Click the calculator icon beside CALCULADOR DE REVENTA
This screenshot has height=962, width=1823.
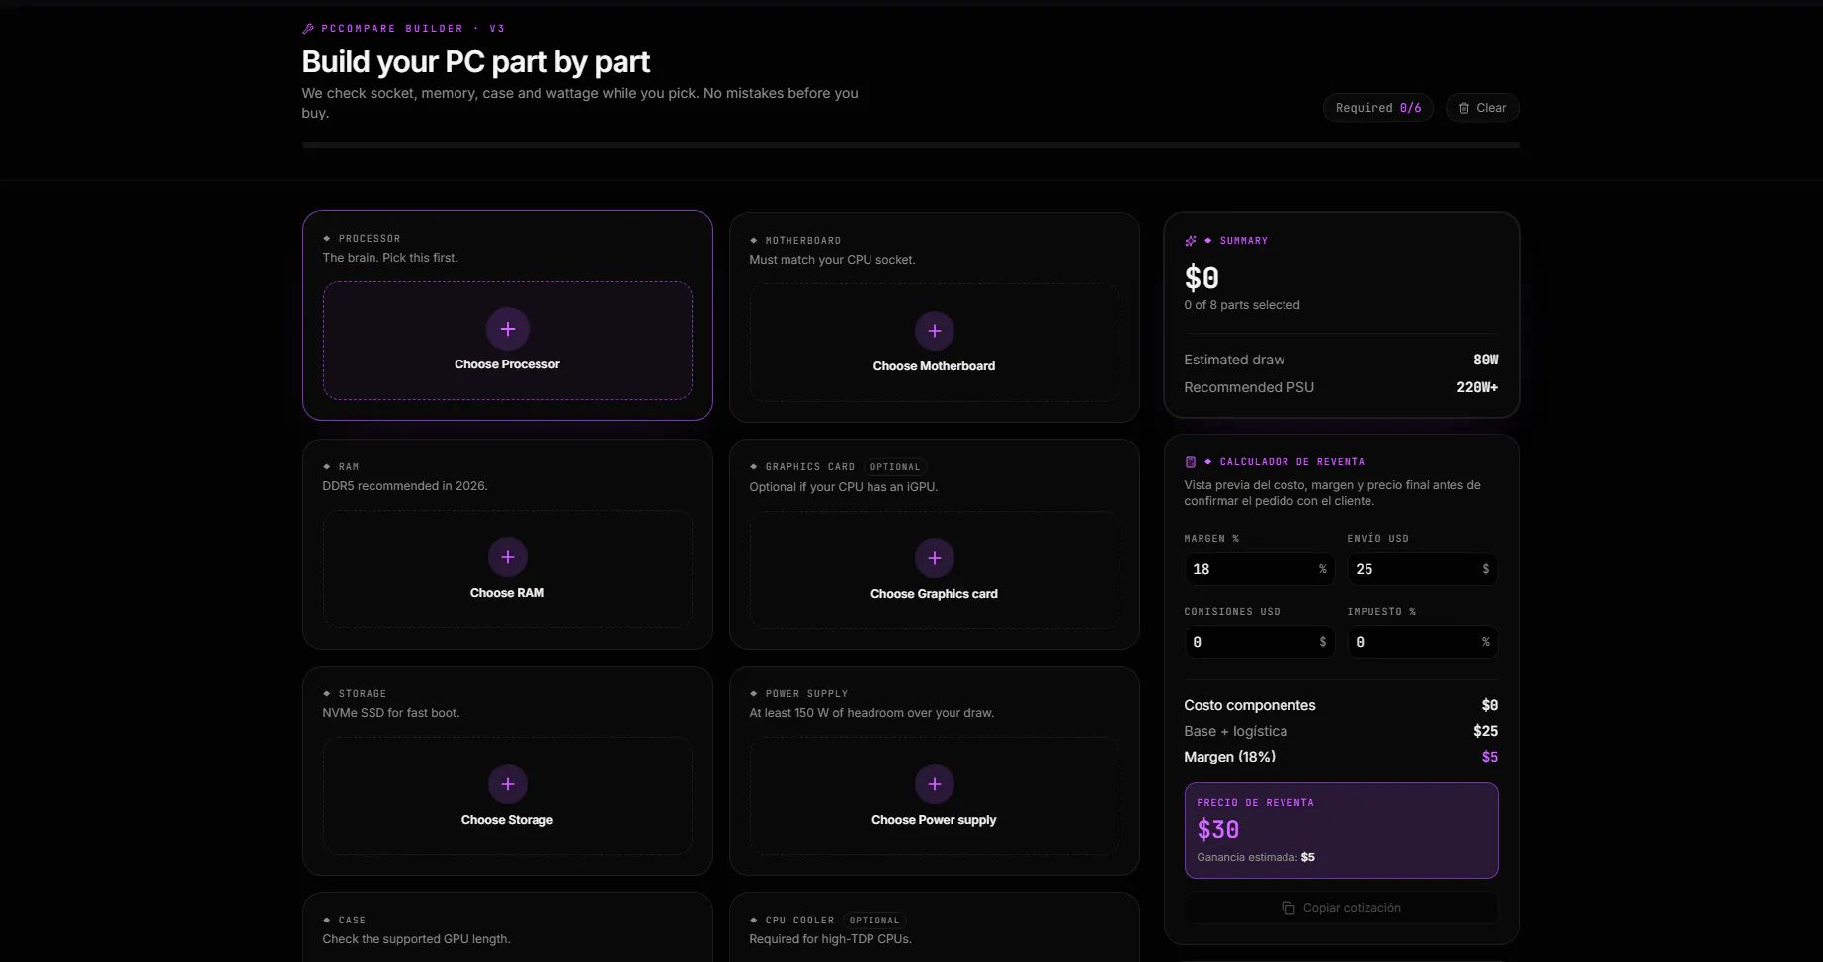[x=1191, y=462]
